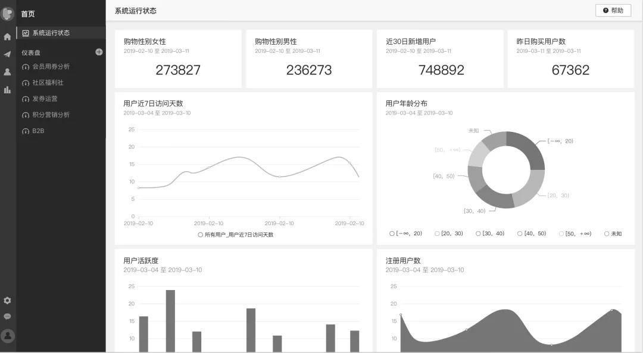Click the chat bubble icon near the bottom
The width and height of the screenshot is (643, 353).
[x=7, y=316]
